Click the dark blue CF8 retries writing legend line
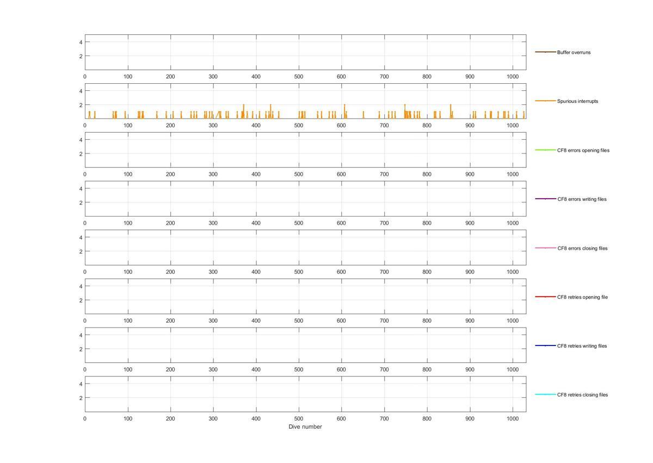Viewport: 653px width, 463px height. [545, 345]
